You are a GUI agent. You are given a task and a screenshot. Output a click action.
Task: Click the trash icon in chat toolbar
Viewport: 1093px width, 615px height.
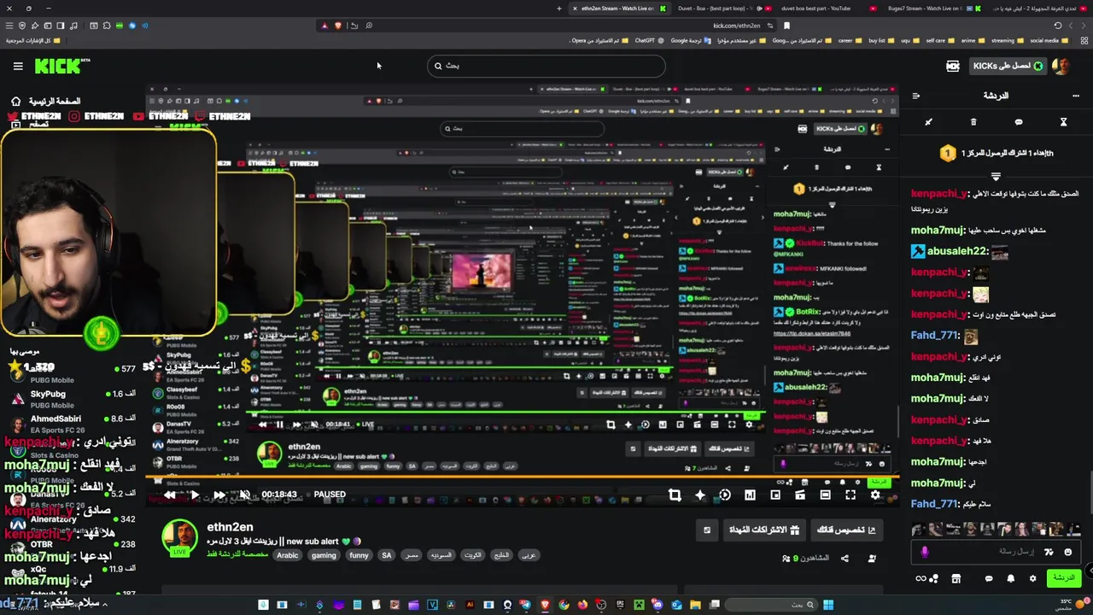(973, 122)
